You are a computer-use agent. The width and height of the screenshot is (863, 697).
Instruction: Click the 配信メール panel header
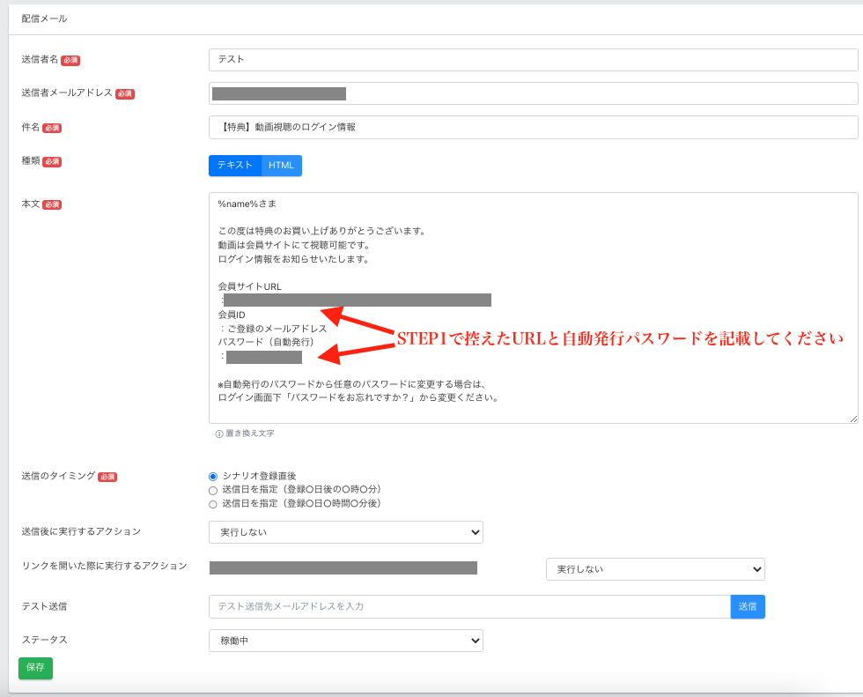[x=45, y=19]
